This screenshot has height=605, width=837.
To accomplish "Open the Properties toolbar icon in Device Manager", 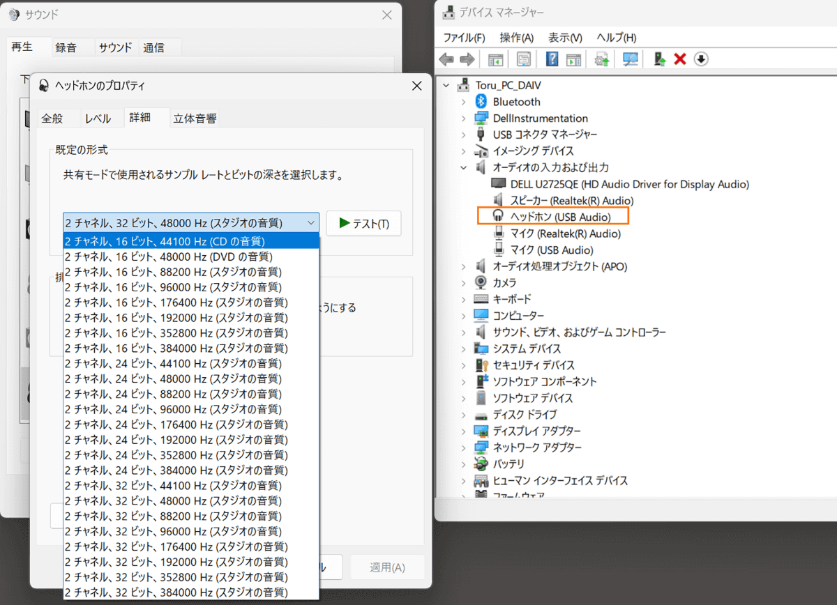I will 523,59.
